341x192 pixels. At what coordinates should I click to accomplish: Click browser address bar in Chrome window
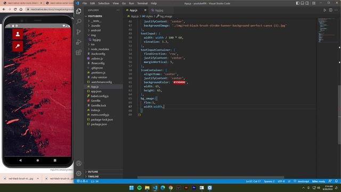click(x=50, y=10)
